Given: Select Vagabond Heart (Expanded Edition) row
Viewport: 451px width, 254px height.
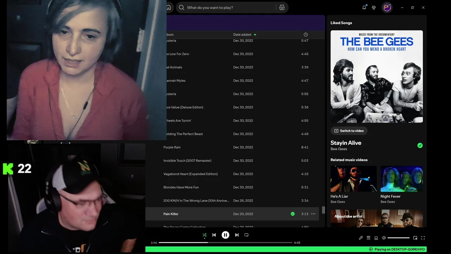Looking at the screenshot, I should (233, 174).
